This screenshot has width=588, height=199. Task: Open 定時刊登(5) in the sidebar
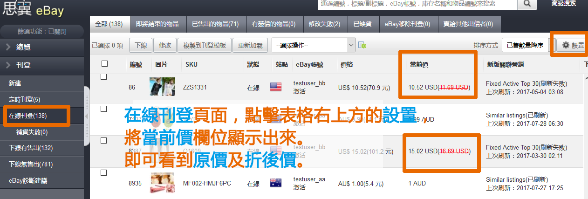42,99
